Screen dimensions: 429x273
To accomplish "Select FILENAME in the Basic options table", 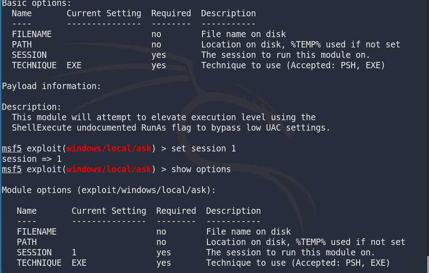I will click(x=32, y=34).
